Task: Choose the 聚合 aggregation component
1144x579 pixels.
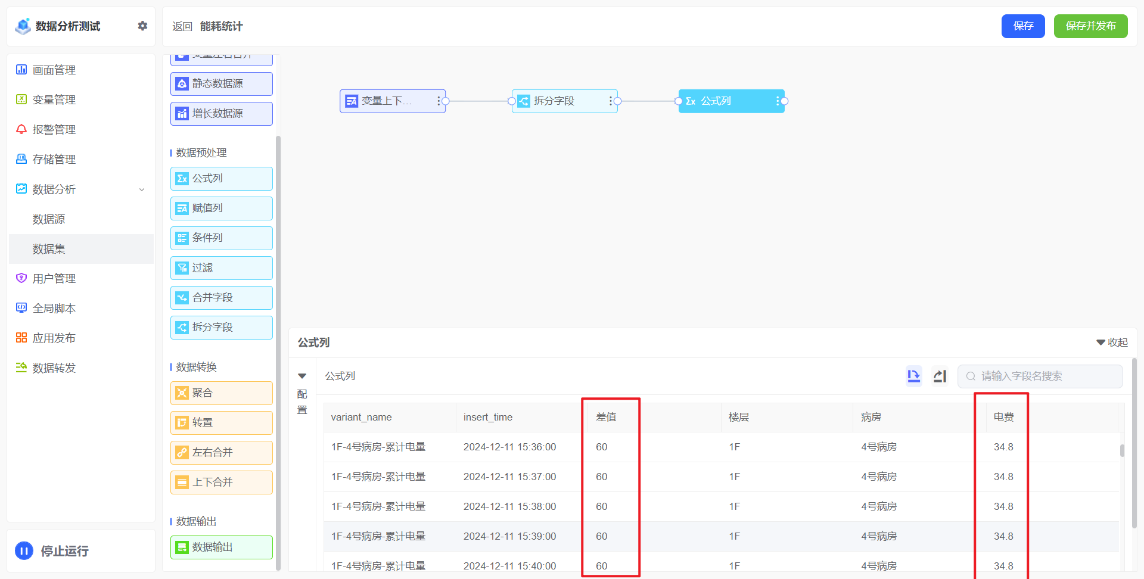Action: (221, 393)
